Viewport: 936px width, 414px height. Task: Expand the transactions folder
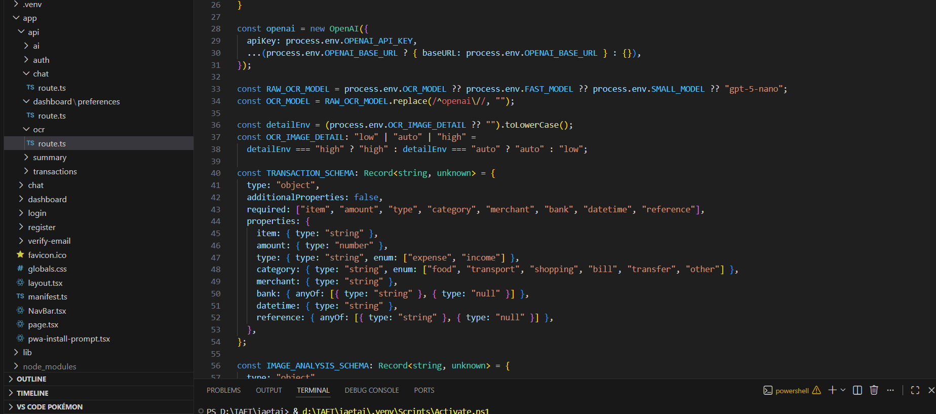point(99,171)
